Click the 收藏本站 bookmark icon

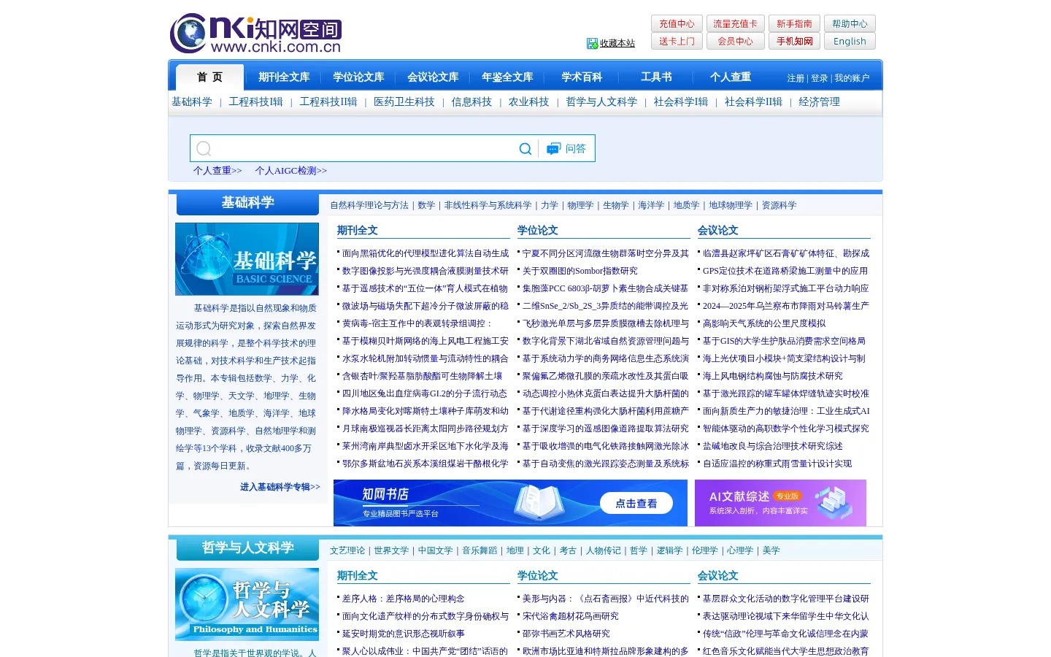click(593, 44)
